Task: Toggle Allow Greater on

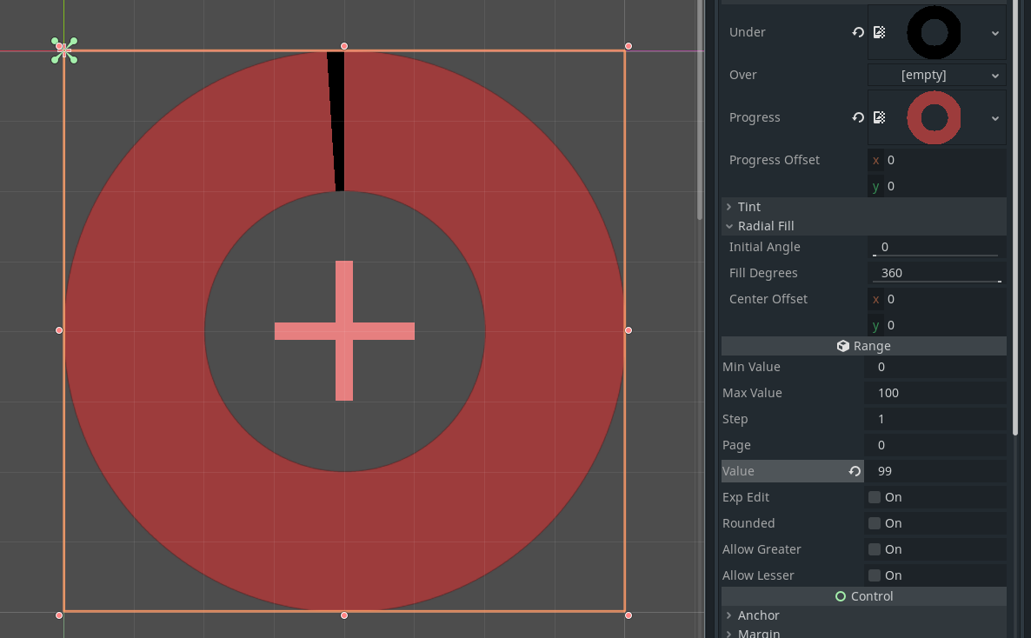Action: pos(873,548)
